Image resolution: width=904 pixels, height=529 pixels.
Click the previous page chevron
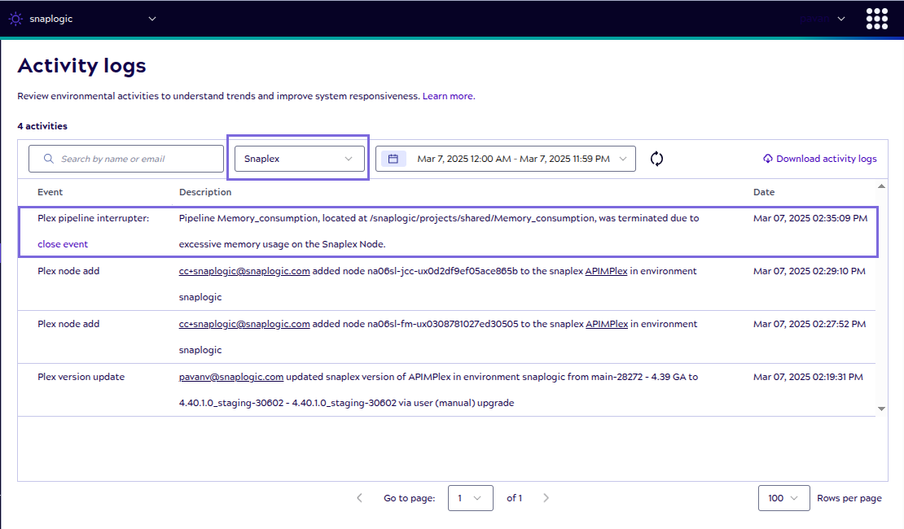point(359,497)
